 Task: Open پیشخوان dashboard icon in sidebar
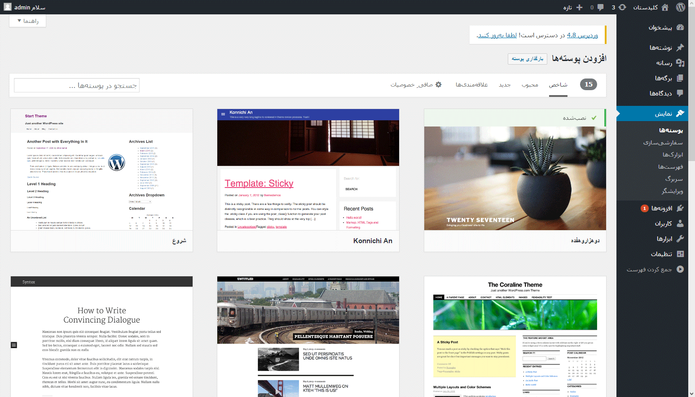coord(680,27)
